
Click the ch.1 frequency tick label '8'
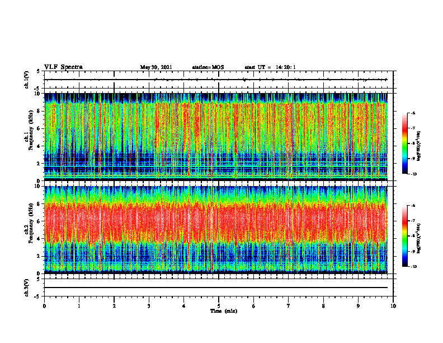coord(39,111)
